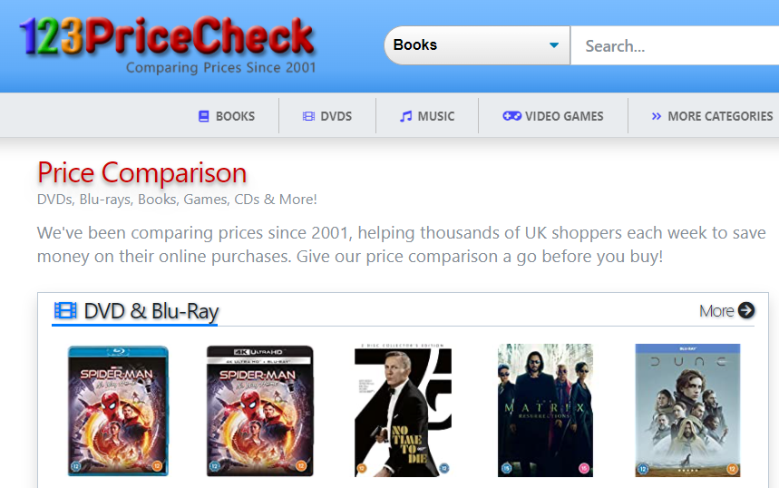
Task: Click the double chevron before MORE CATEGORIES
Action: pos(657,116)
